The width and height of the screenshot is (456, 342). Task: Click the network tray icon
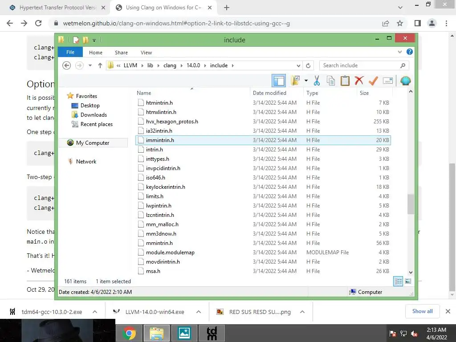click(403, 333)
